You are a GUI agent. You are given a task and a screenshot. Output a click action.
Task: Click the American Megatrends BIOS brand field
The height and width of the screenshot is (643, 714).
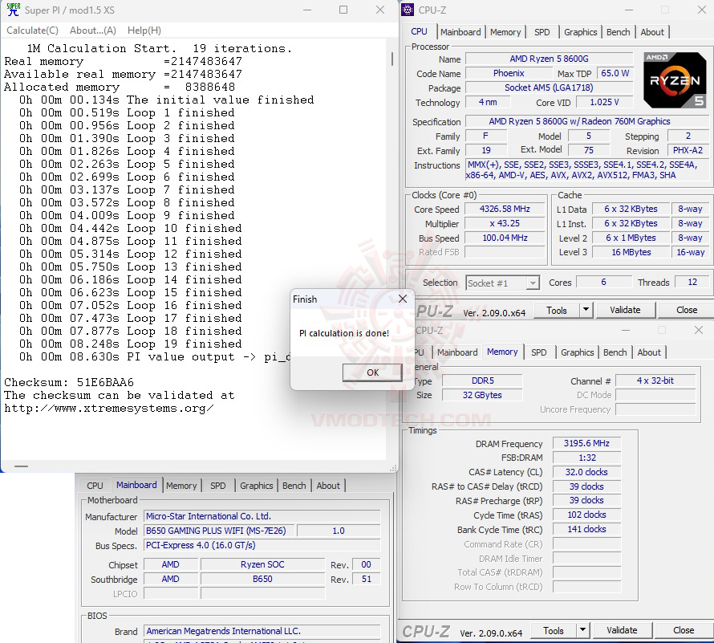click(x=262, y=631)
